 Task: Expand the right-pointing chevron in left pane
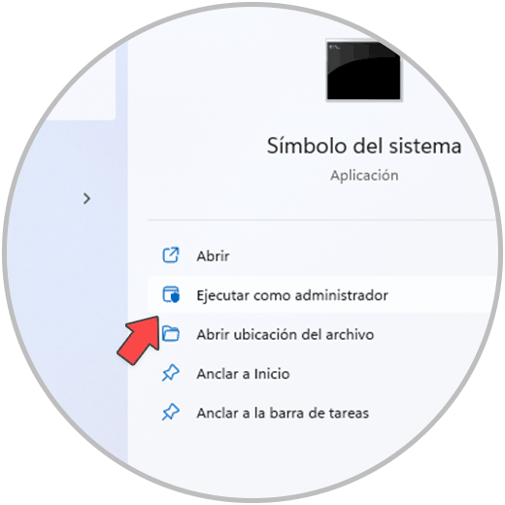[x=86, y=198]
